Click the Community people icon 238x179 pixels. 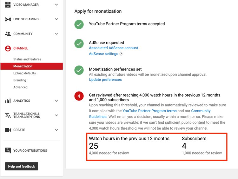click(x=8, y=34)
